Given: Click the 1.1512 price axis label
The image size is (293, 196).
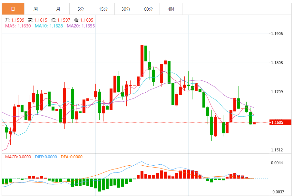Looking at the screenshot, I should 277,150.
